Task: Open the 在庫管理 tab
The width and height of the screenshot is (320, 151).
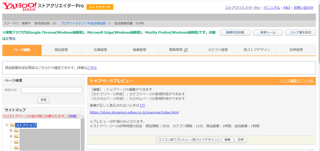Action: tap(100, 50)
